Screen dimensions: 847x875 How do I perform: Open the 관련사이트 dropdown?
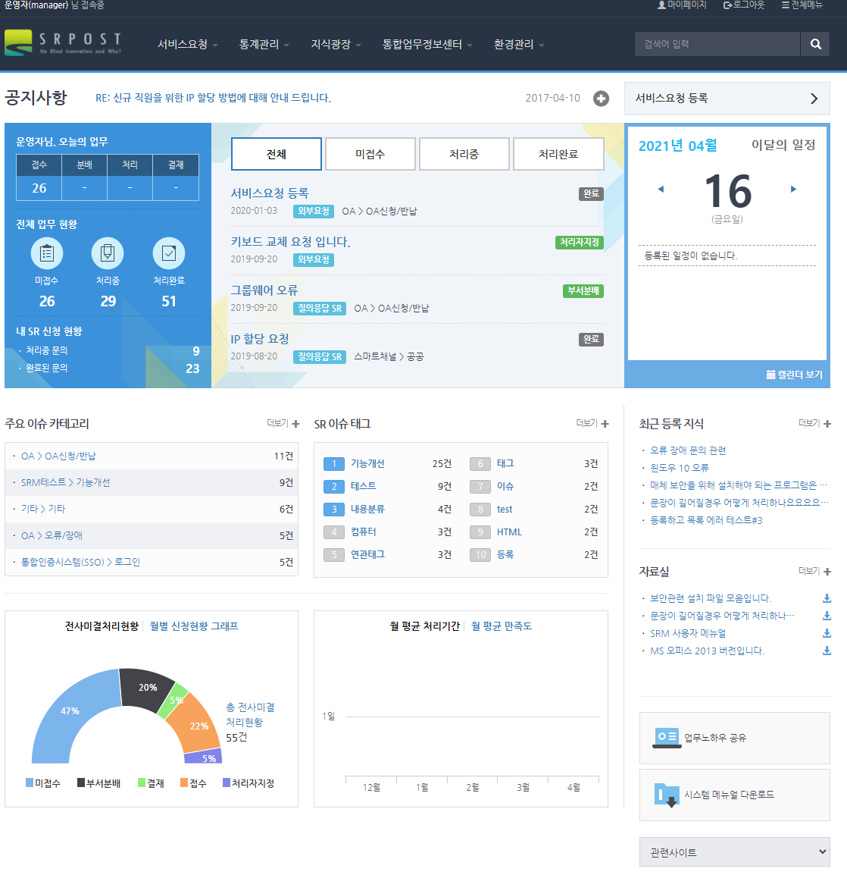pyautogui.click(x=734, y=852)
